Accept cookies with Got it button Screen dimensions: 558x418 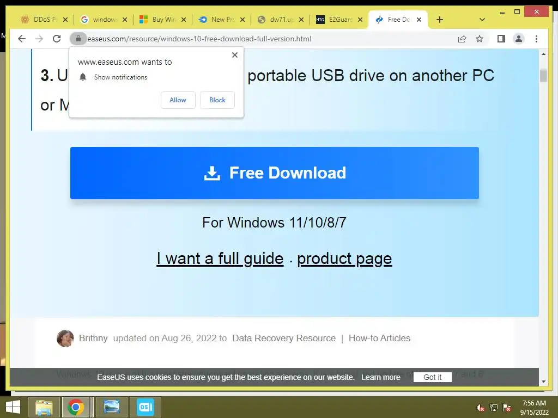click(432, 377)
